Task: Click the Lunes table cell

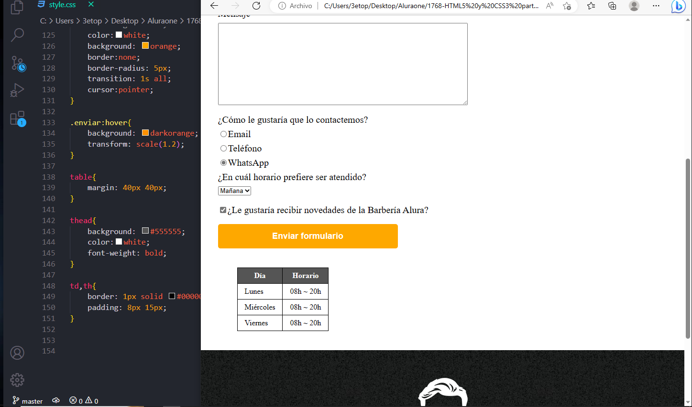Action: [x=260, y=291]
